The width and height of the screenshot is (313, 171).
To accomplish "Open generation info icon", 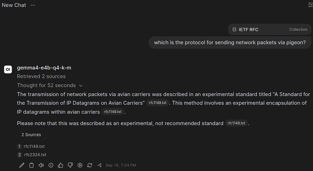I will 51,165.
